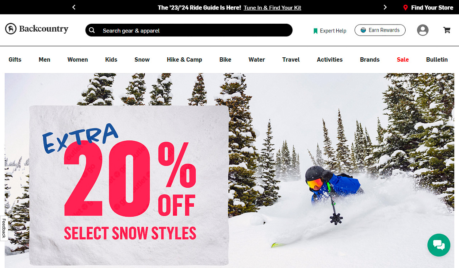
Task: Open the Feedback side tab
Action: point(4,228)
